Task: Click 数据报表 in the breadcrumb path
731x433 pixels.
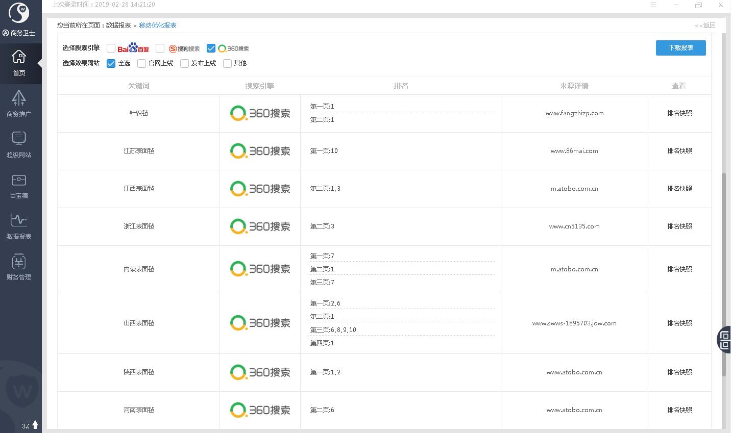Action: pyautogui.click(x=118, y=26)
